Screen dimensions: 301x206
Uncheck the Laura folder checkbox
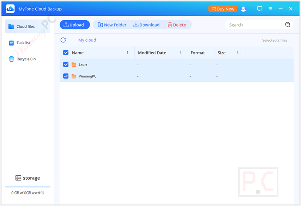[65, 65]
